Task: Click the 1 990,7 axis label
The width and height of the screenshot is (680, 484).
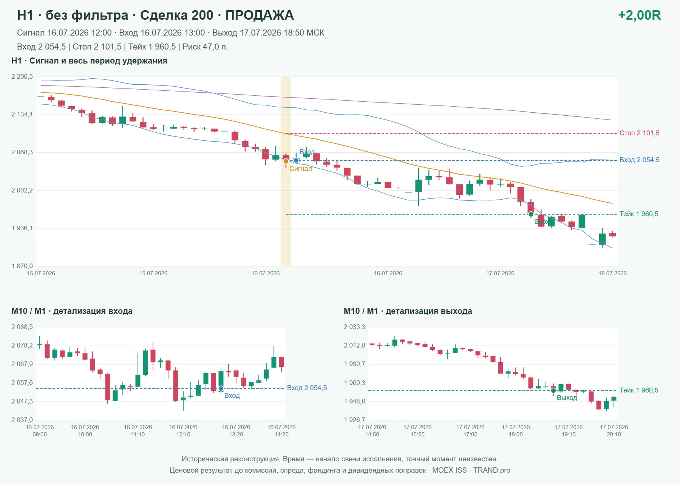Action: click(355, 364)
